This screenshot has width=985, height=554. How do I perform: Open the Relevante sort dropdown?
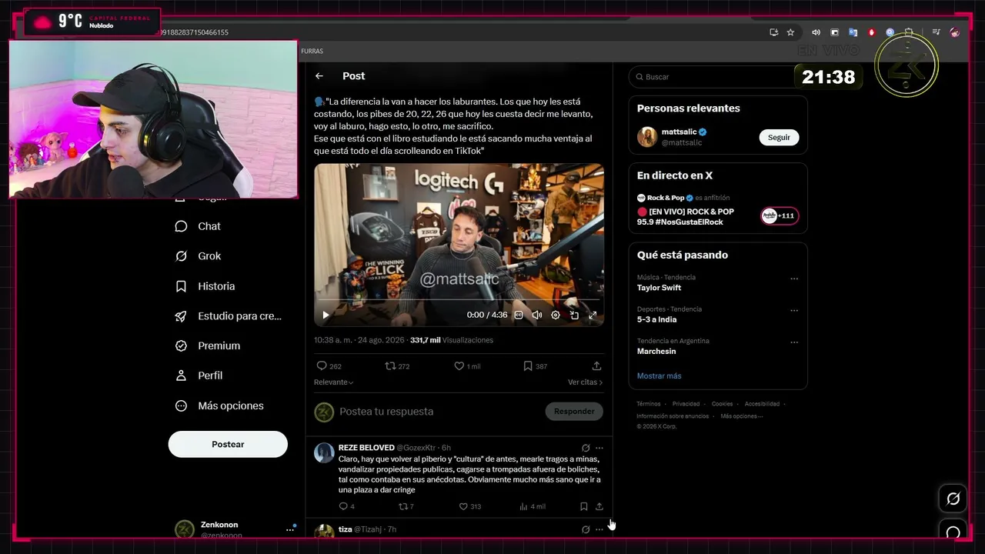coord(334,382)
